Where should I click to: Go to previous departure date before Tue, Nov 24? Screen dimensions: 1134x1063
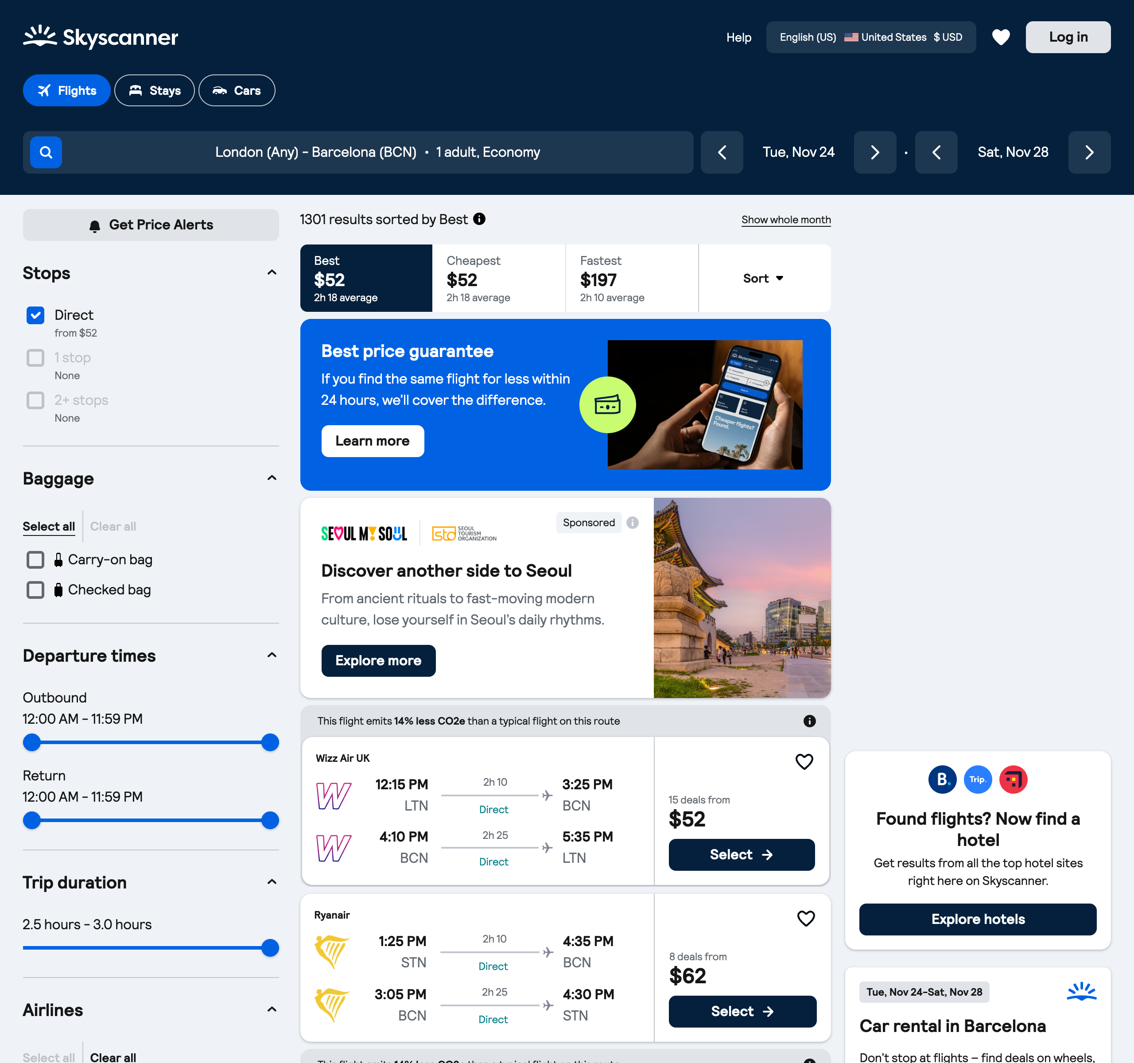click(722, 152)
